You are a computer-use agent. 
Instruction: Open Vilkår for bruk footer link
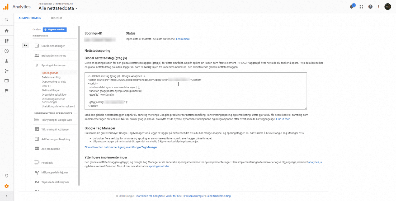click(x=174, y=196)
